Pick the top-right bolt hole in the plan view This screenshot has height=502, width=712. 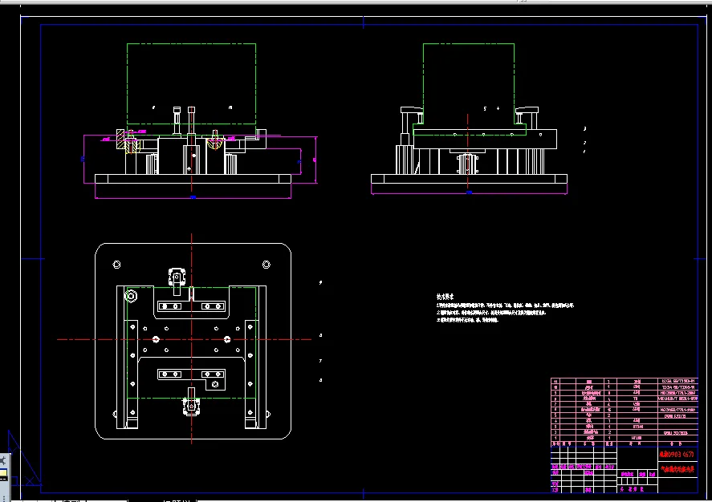(266, 265)
